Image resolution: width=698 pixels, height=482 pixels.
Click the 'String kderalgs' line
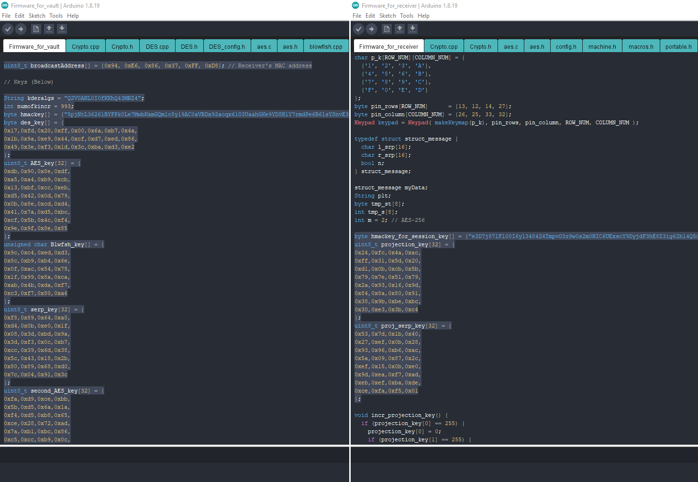click(74, 98)
